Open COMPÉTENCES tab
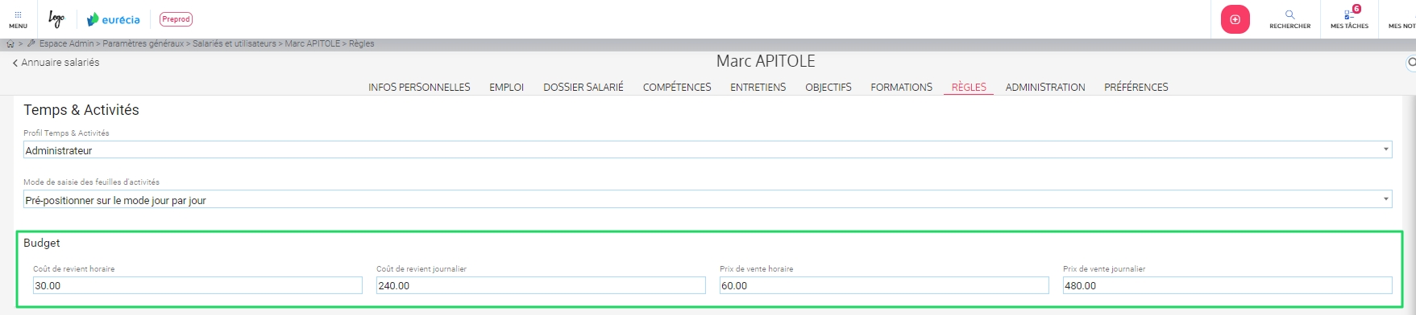This screenshot has width=1416, height=315. (677, 87)
